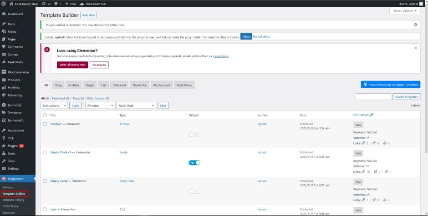Close the Love using Elementor banner
428x216 pixels.
click(x=415, y=48)
